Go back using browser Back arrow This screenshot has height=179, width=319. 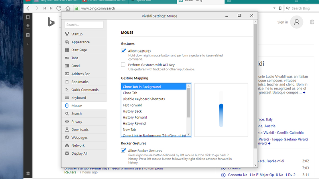[x=28, y=8]
